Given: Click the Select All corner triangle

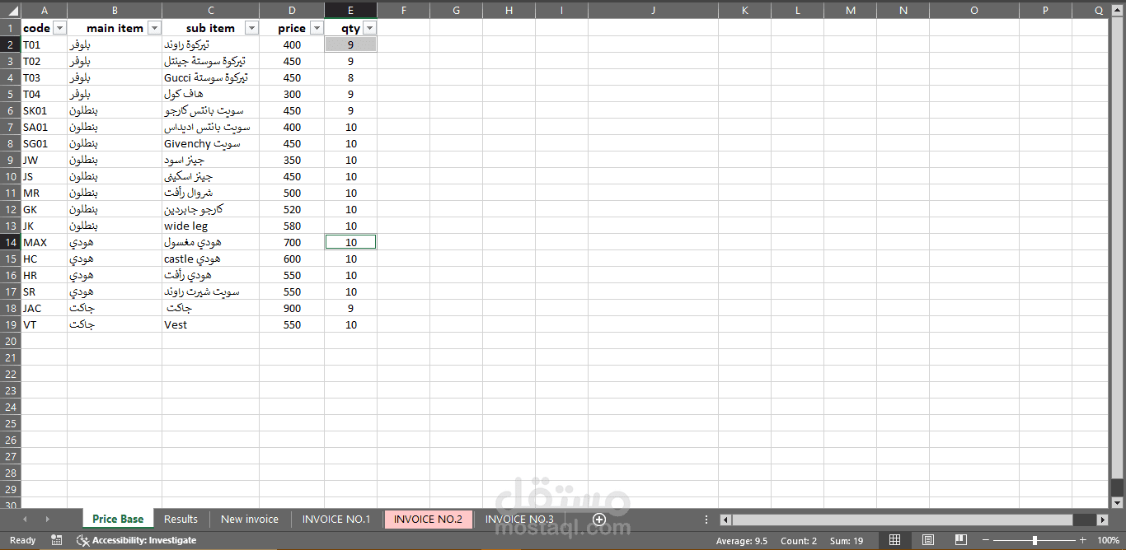Looking at the screenshot, I should [10, 10].
